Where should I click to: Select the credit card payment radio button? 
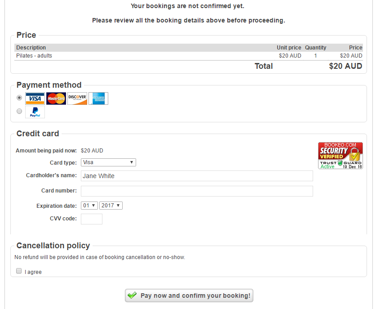point(19,98)
